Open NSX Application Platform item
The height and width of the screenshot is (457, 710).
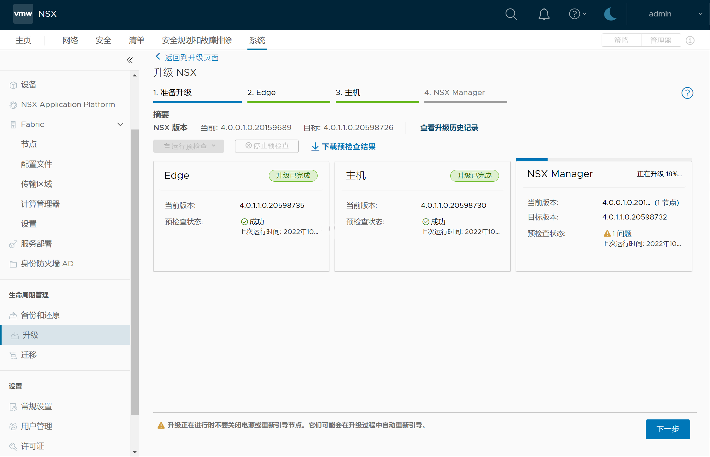(68, 105)
